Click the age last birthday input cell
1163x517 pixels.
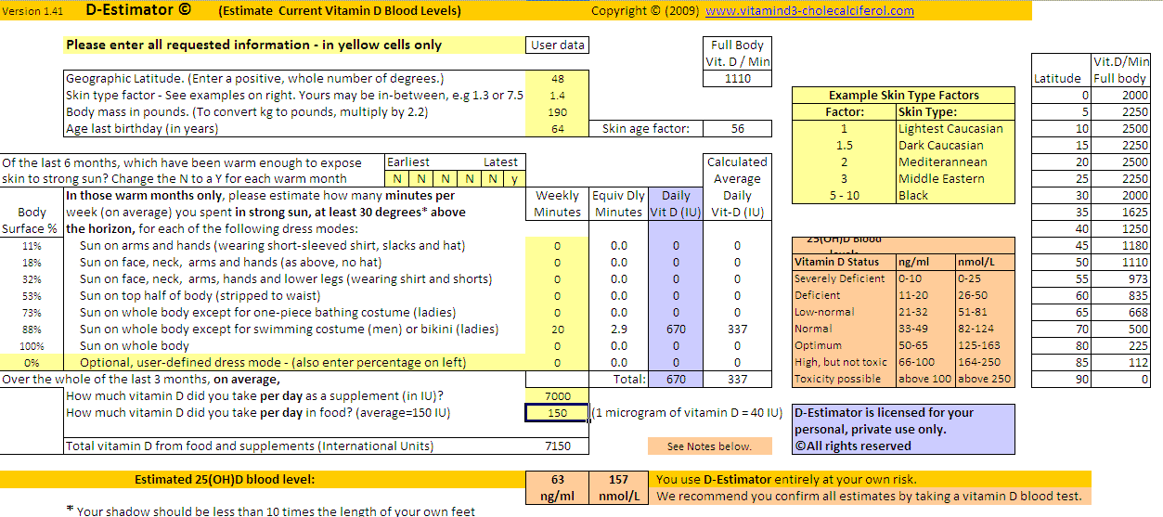coord(557,129)
